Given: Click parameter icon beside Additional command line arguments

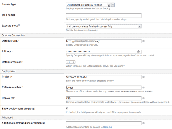Looking at the screenshot, I should (143, 123).
